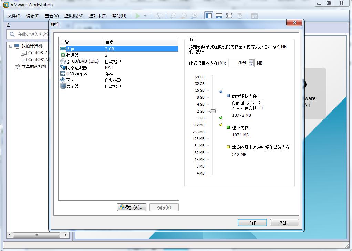Open the 查看(V) menu

tap(52, 16)
